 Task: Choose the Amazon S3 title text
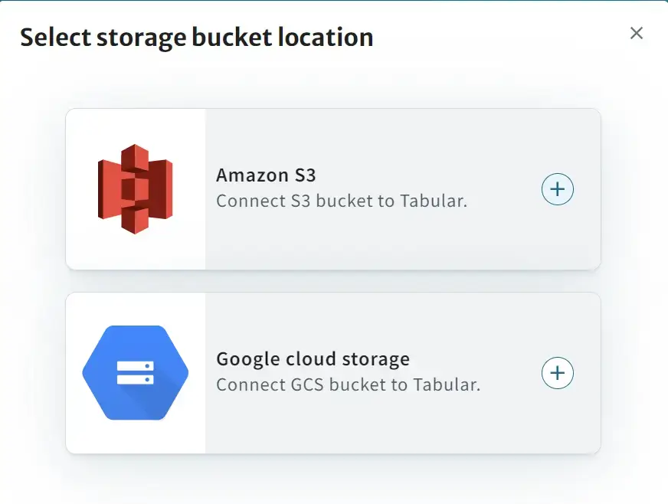[x=266, y=175]
